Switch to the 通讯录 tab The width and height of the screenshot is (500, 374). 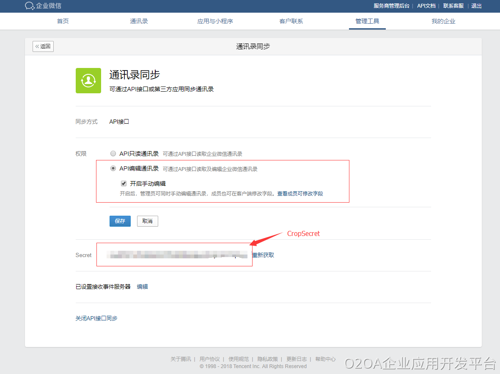(139, 21)
